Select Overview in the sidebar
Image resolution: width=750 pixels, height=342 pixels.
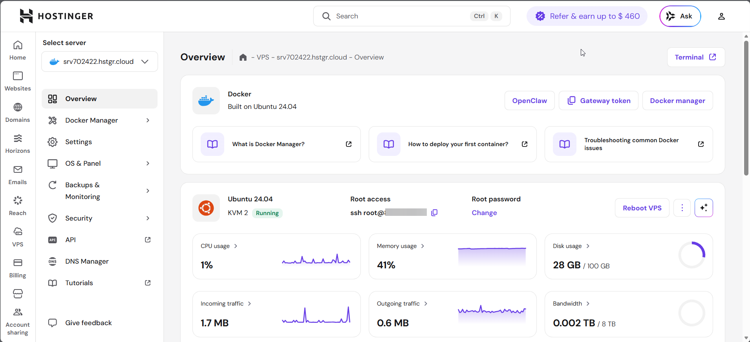(x=100, y=99)
